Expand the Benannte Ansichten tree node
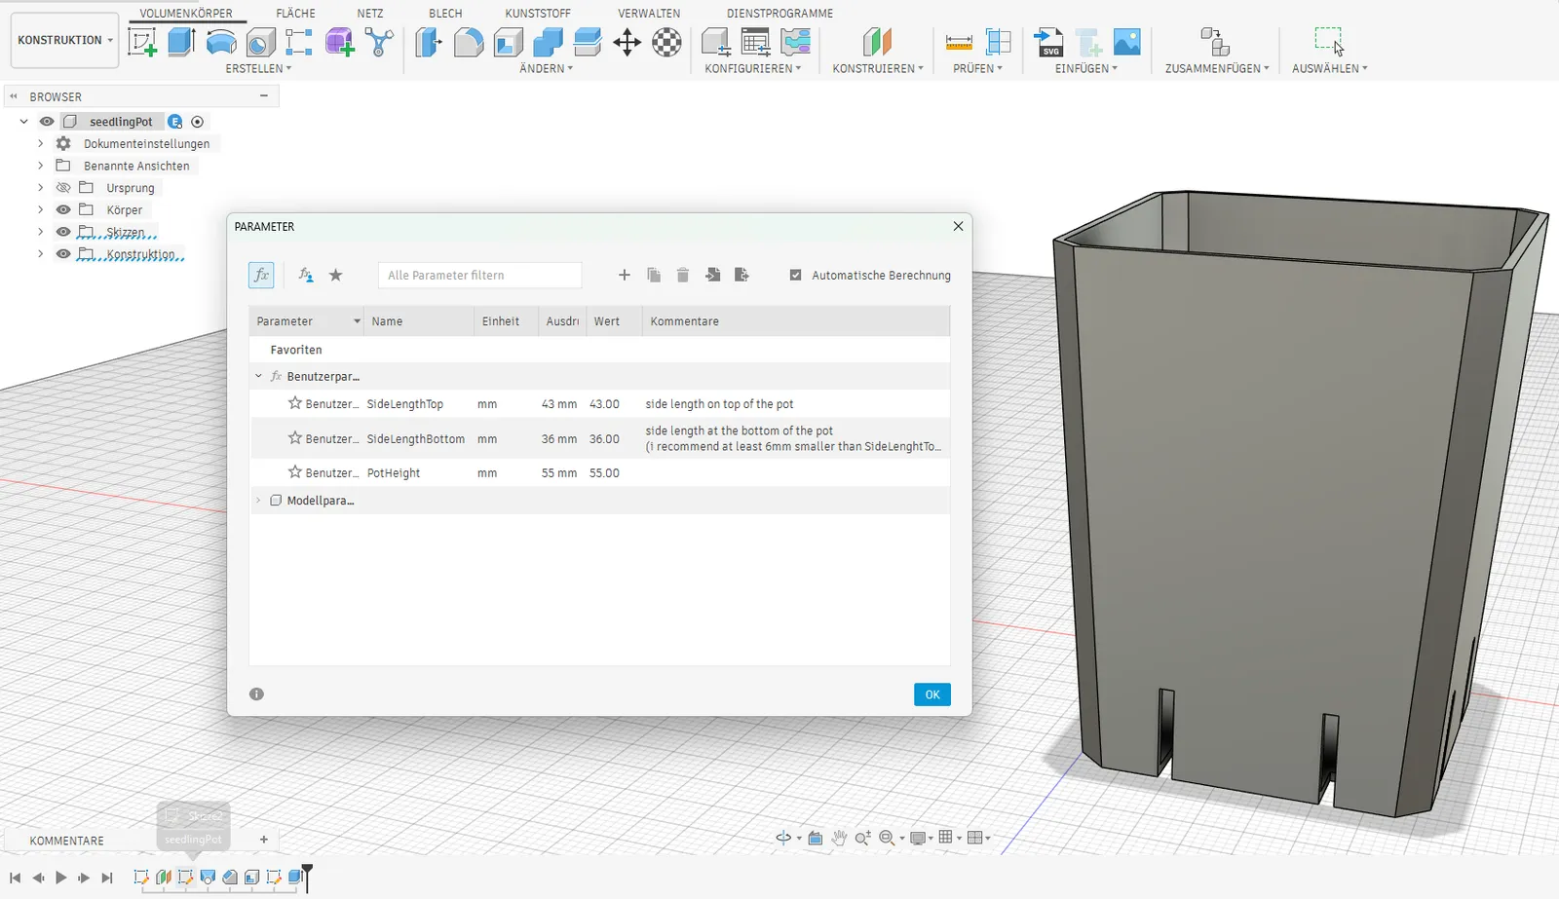Screen dimensions: 1559x899 tap(40, 166)
